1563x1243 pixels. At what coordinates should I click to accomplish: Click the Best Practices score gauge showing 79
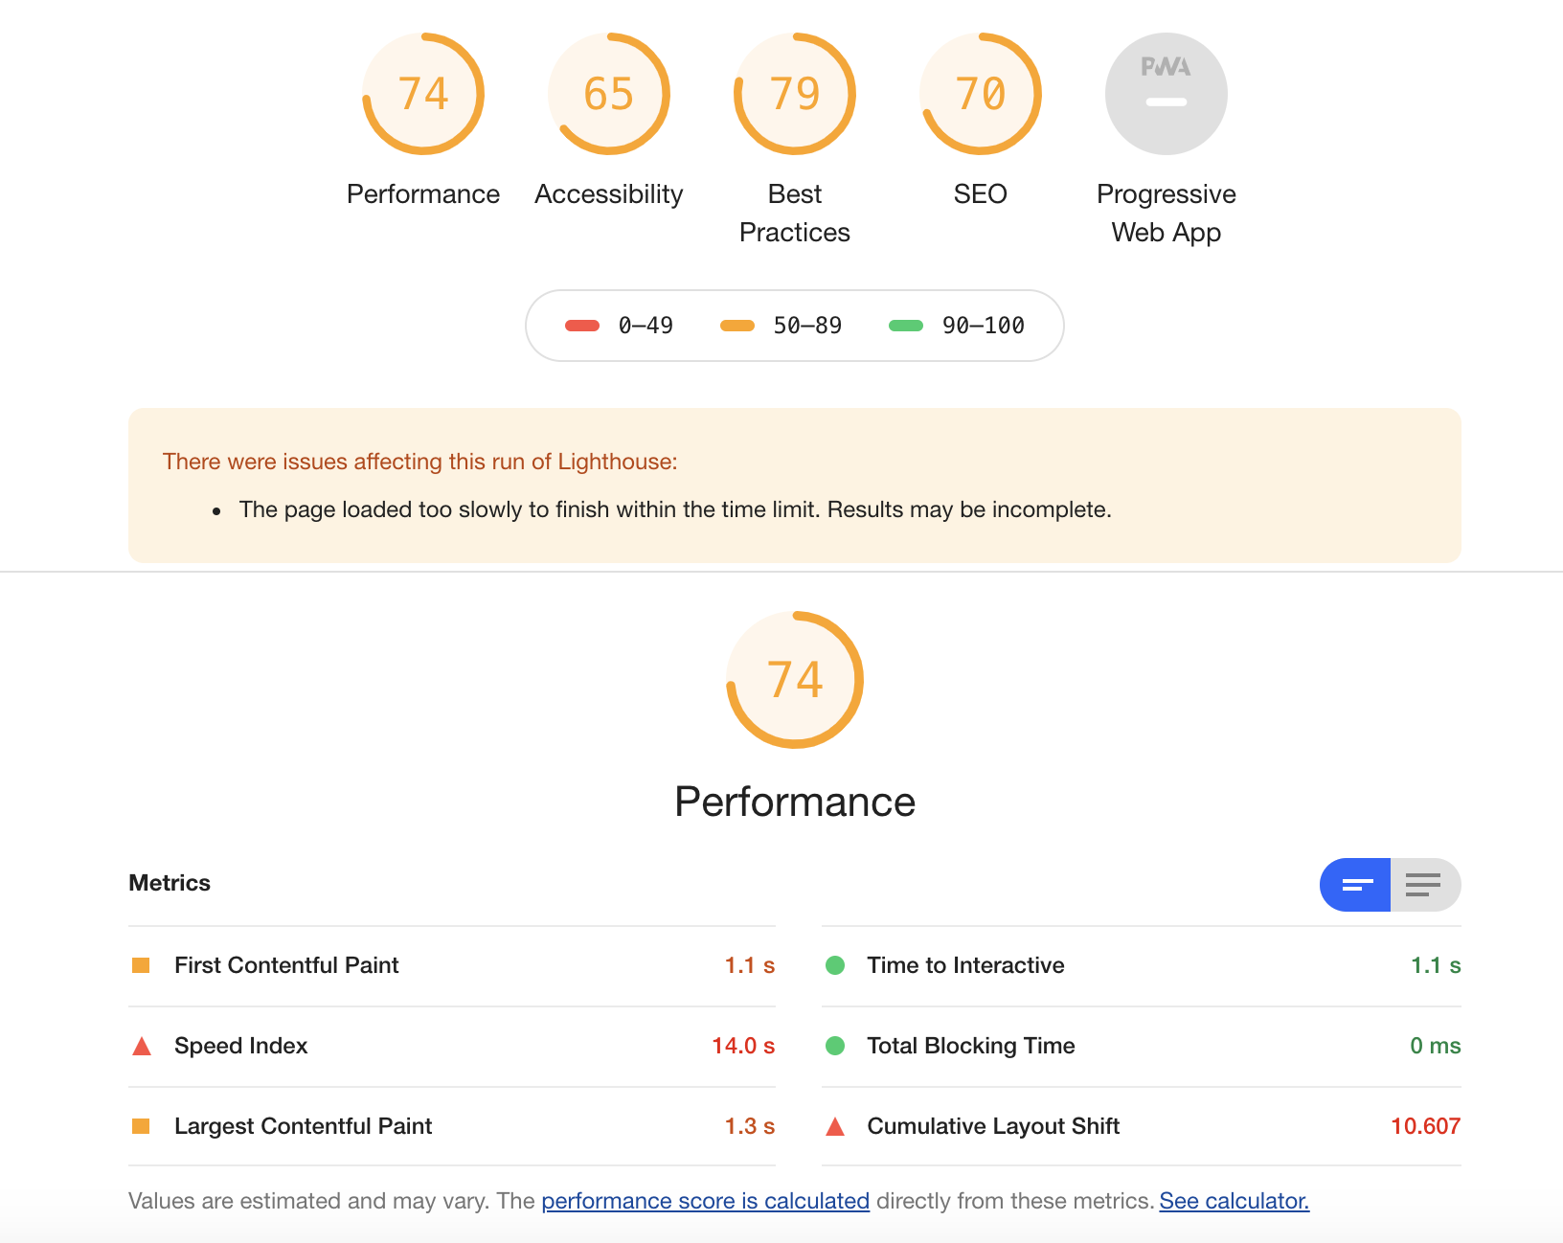pyautogui.click(x=795, y=94)
